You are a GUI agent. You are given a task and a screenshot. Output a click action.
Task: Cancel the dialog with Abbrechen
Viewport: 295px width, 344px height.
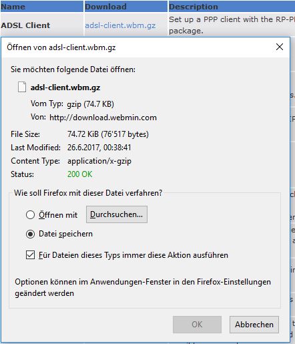point(254,325)
